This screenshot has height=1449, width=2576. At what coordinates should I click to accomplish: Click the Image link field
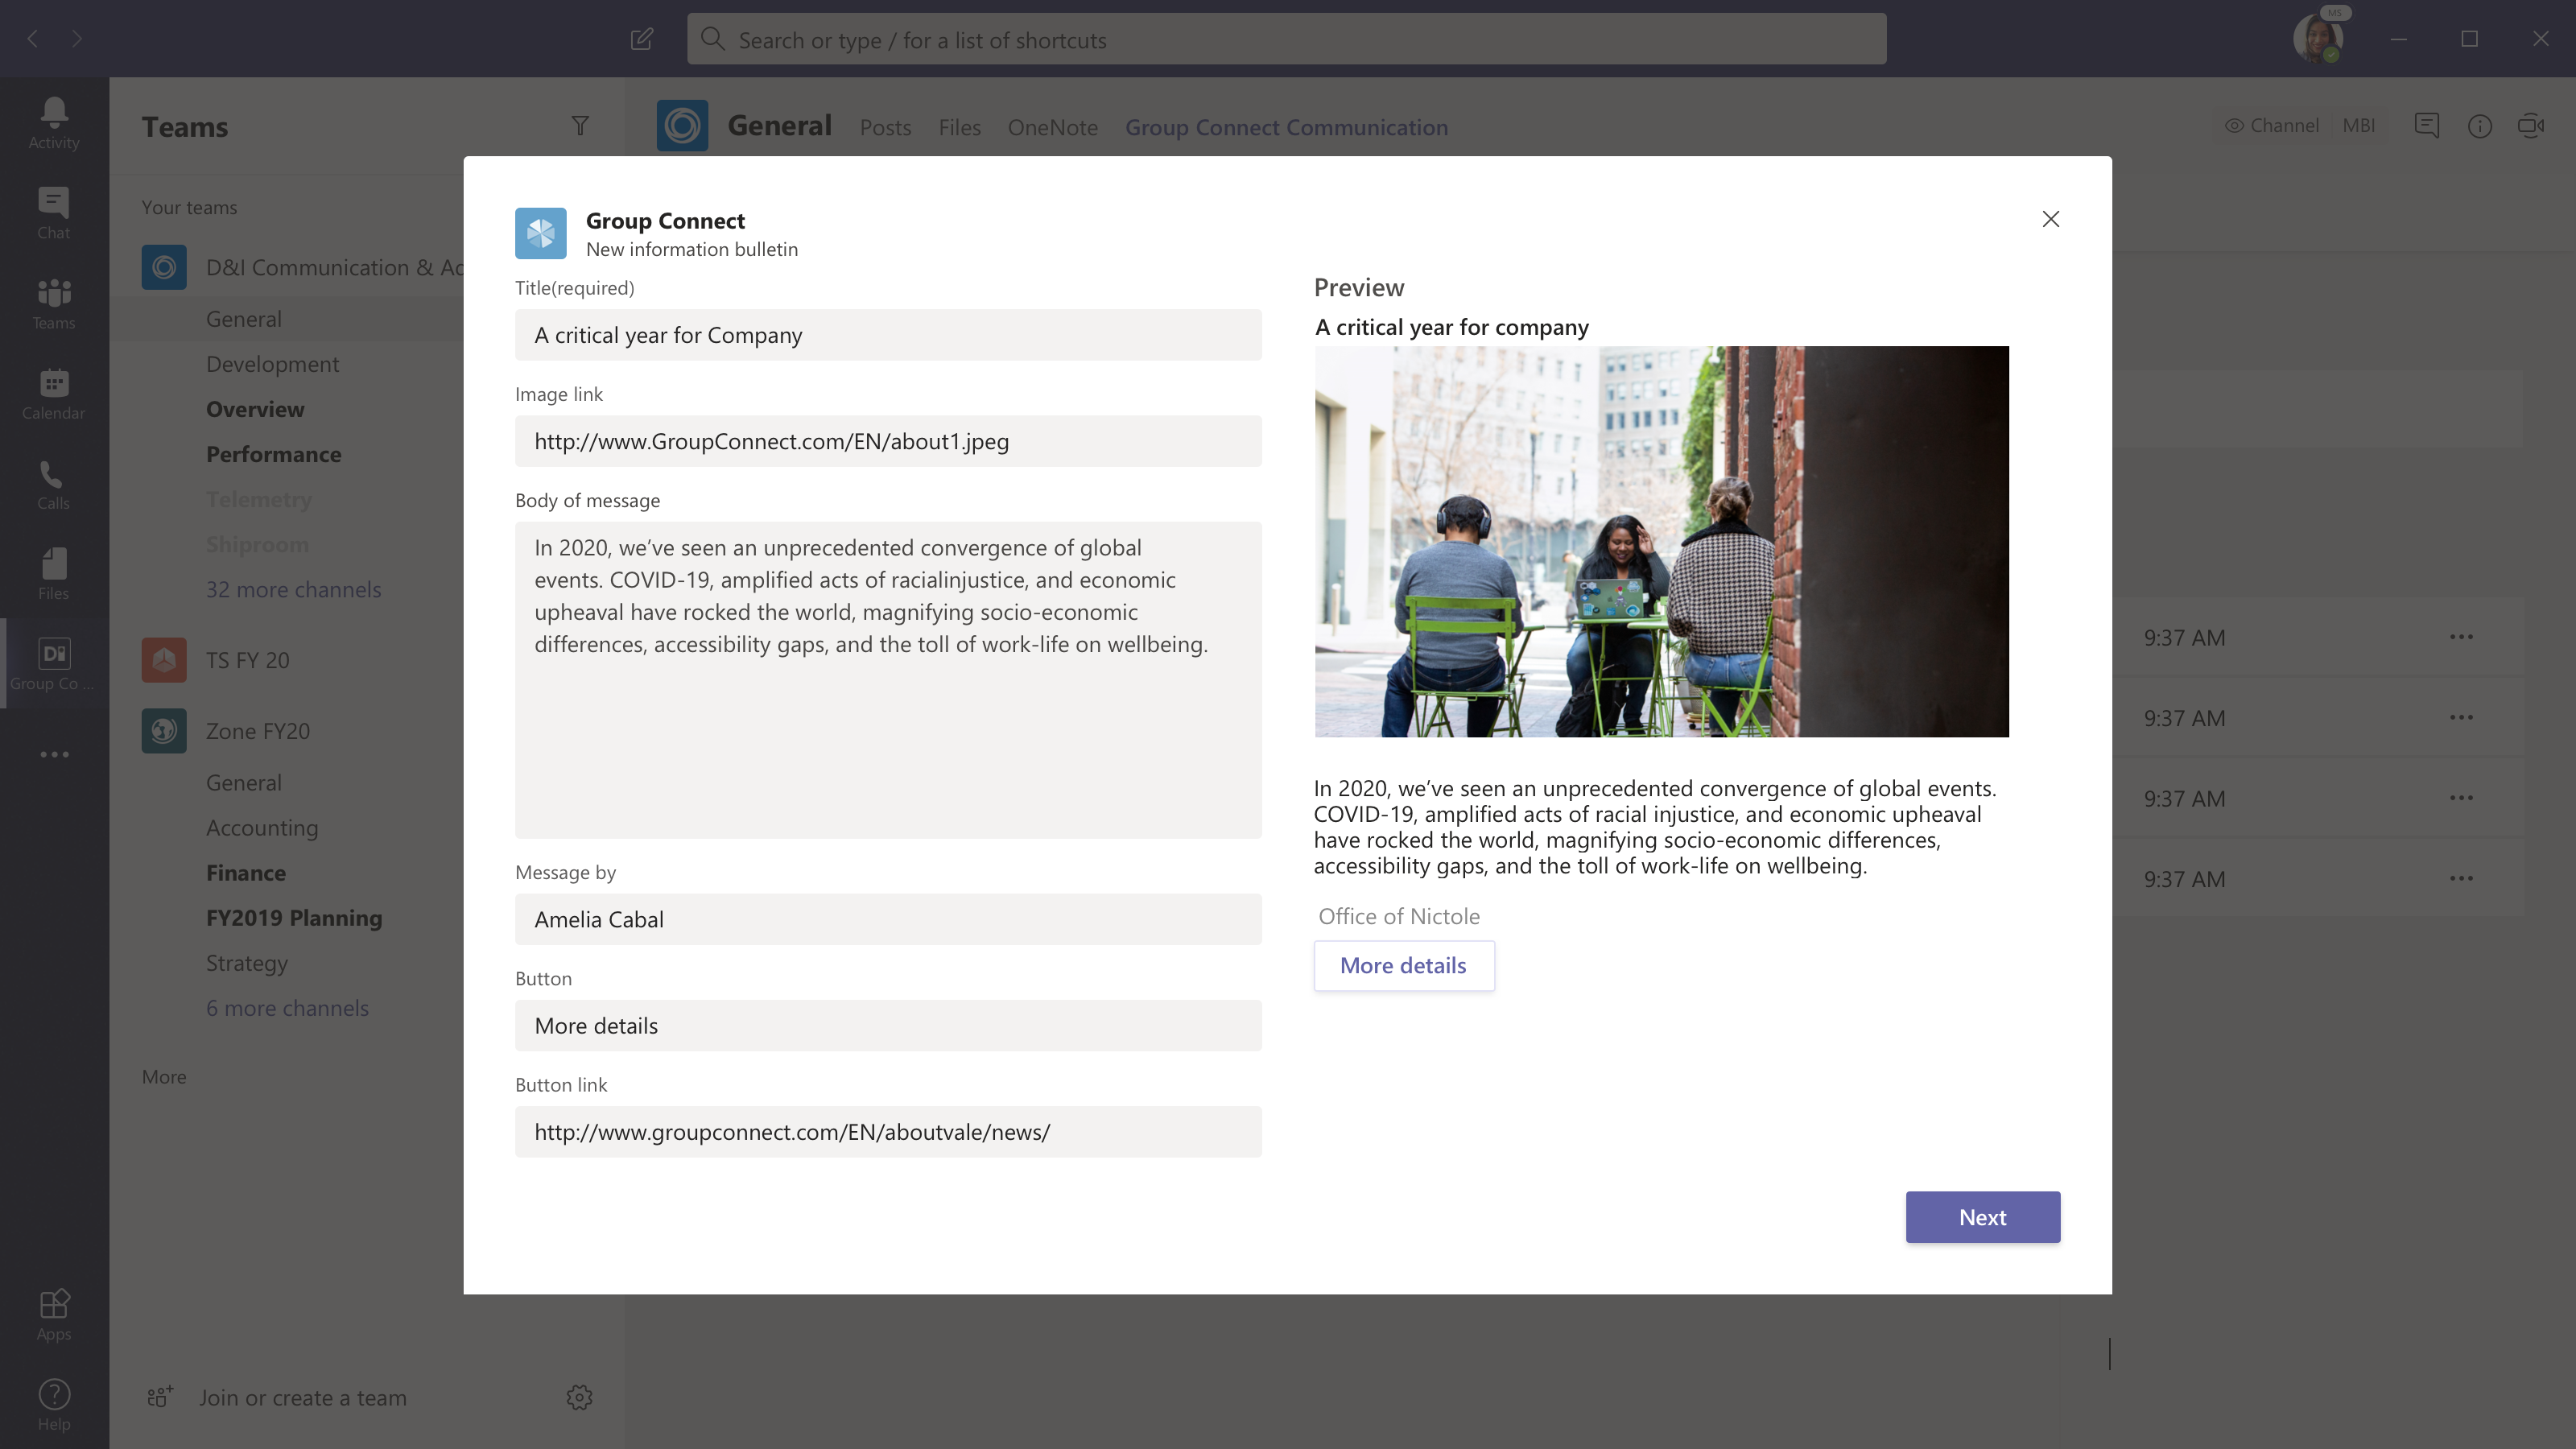pos(888,441)
